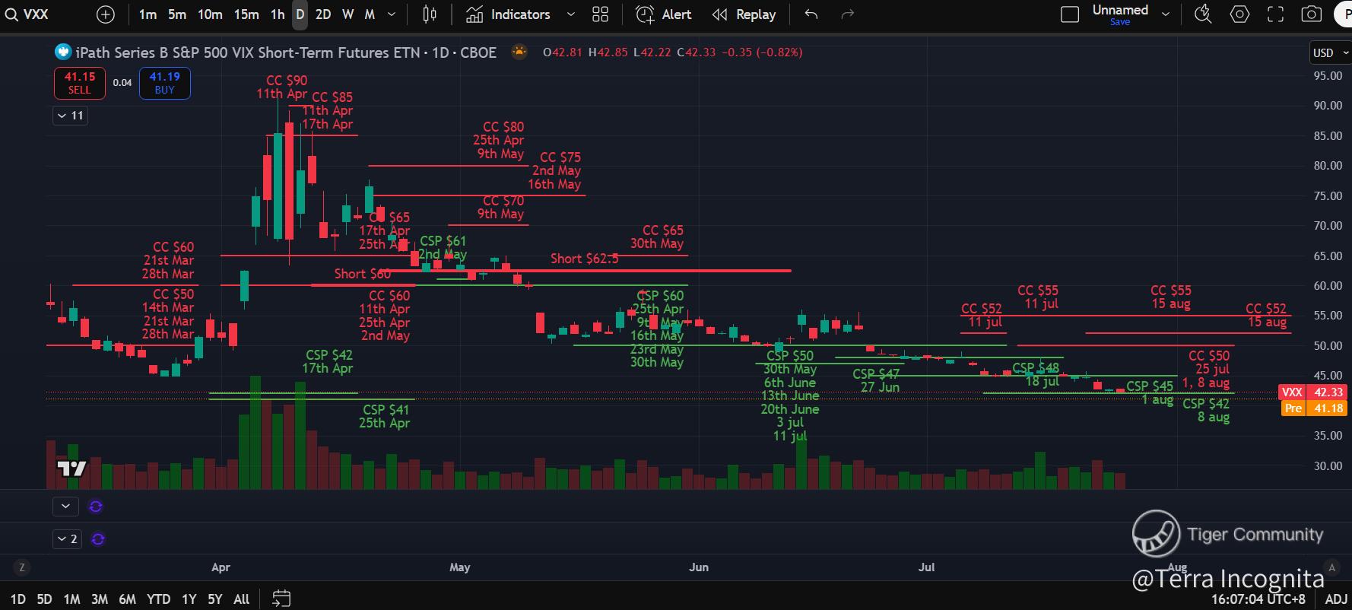The width and height of the screenshot is (1352, 610).
Task: Open the candlestick chart style selector
Action: 430,14
